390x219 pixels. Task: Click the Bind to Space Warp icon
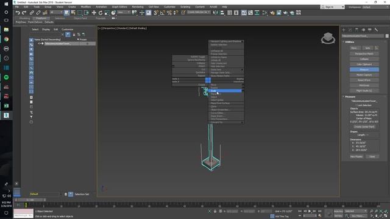(x=45, y=12)
